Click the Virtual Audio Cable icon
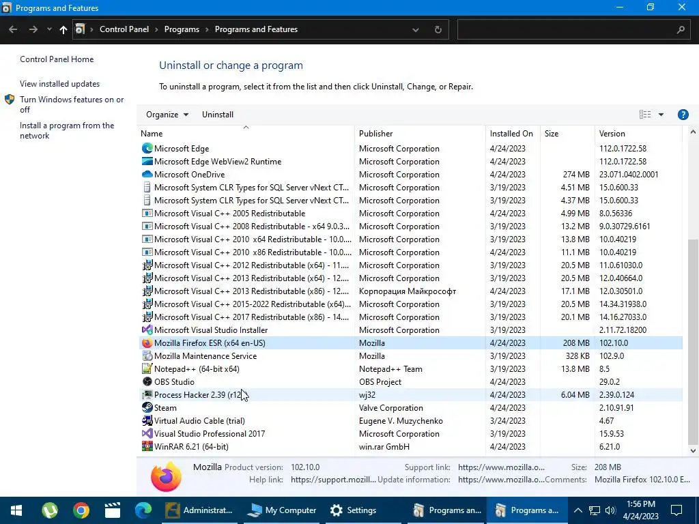 coord(147,420)
